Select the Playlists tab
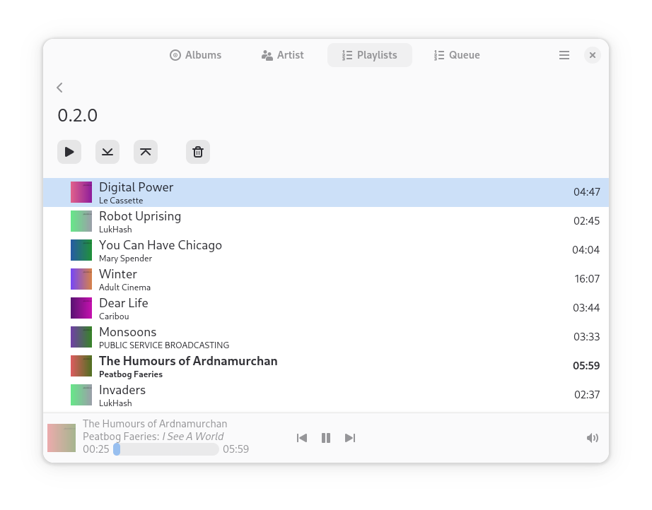This screenshot has width=652, height=510. point(370,55)
